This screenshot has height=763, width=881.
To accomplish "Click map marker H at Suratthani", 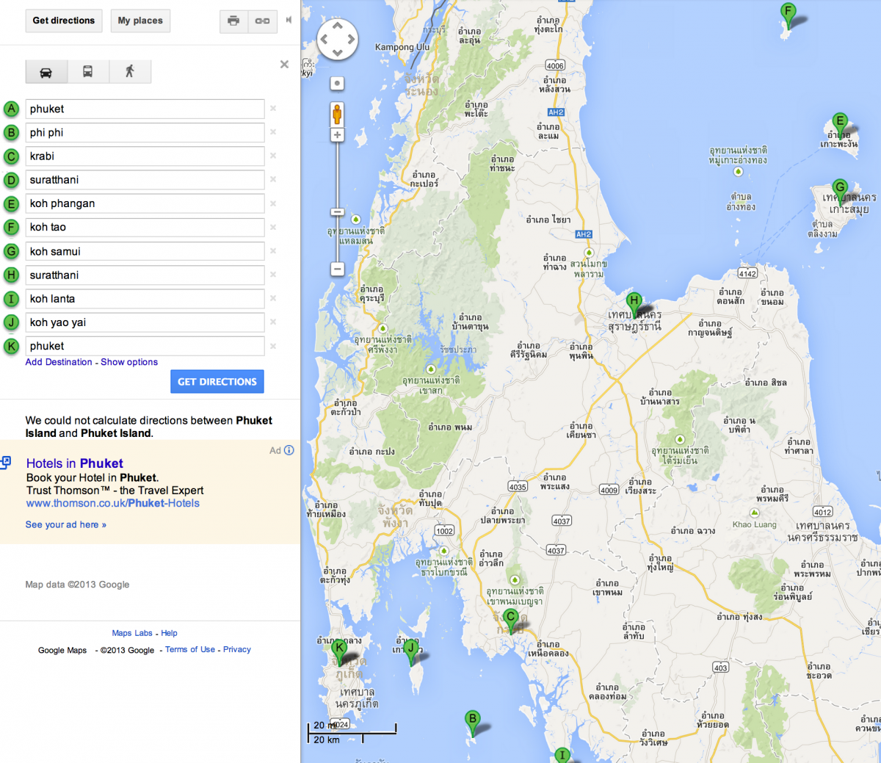I will (634, 302).
